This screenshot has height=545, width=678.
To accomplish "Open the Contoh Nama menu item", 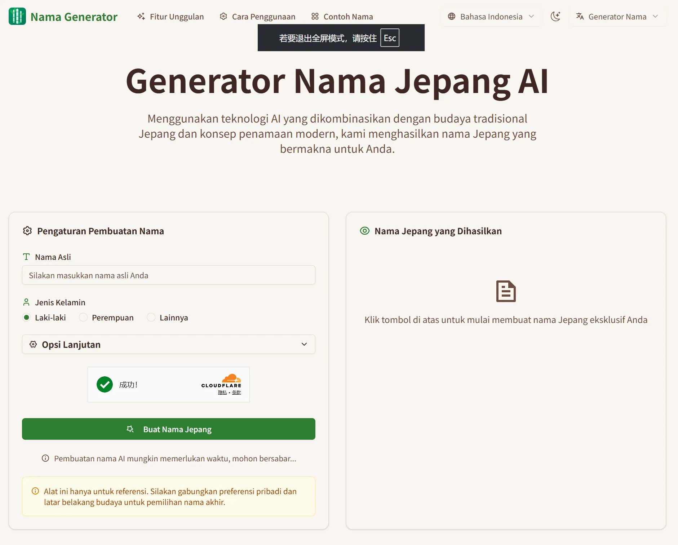I will 342,17.
